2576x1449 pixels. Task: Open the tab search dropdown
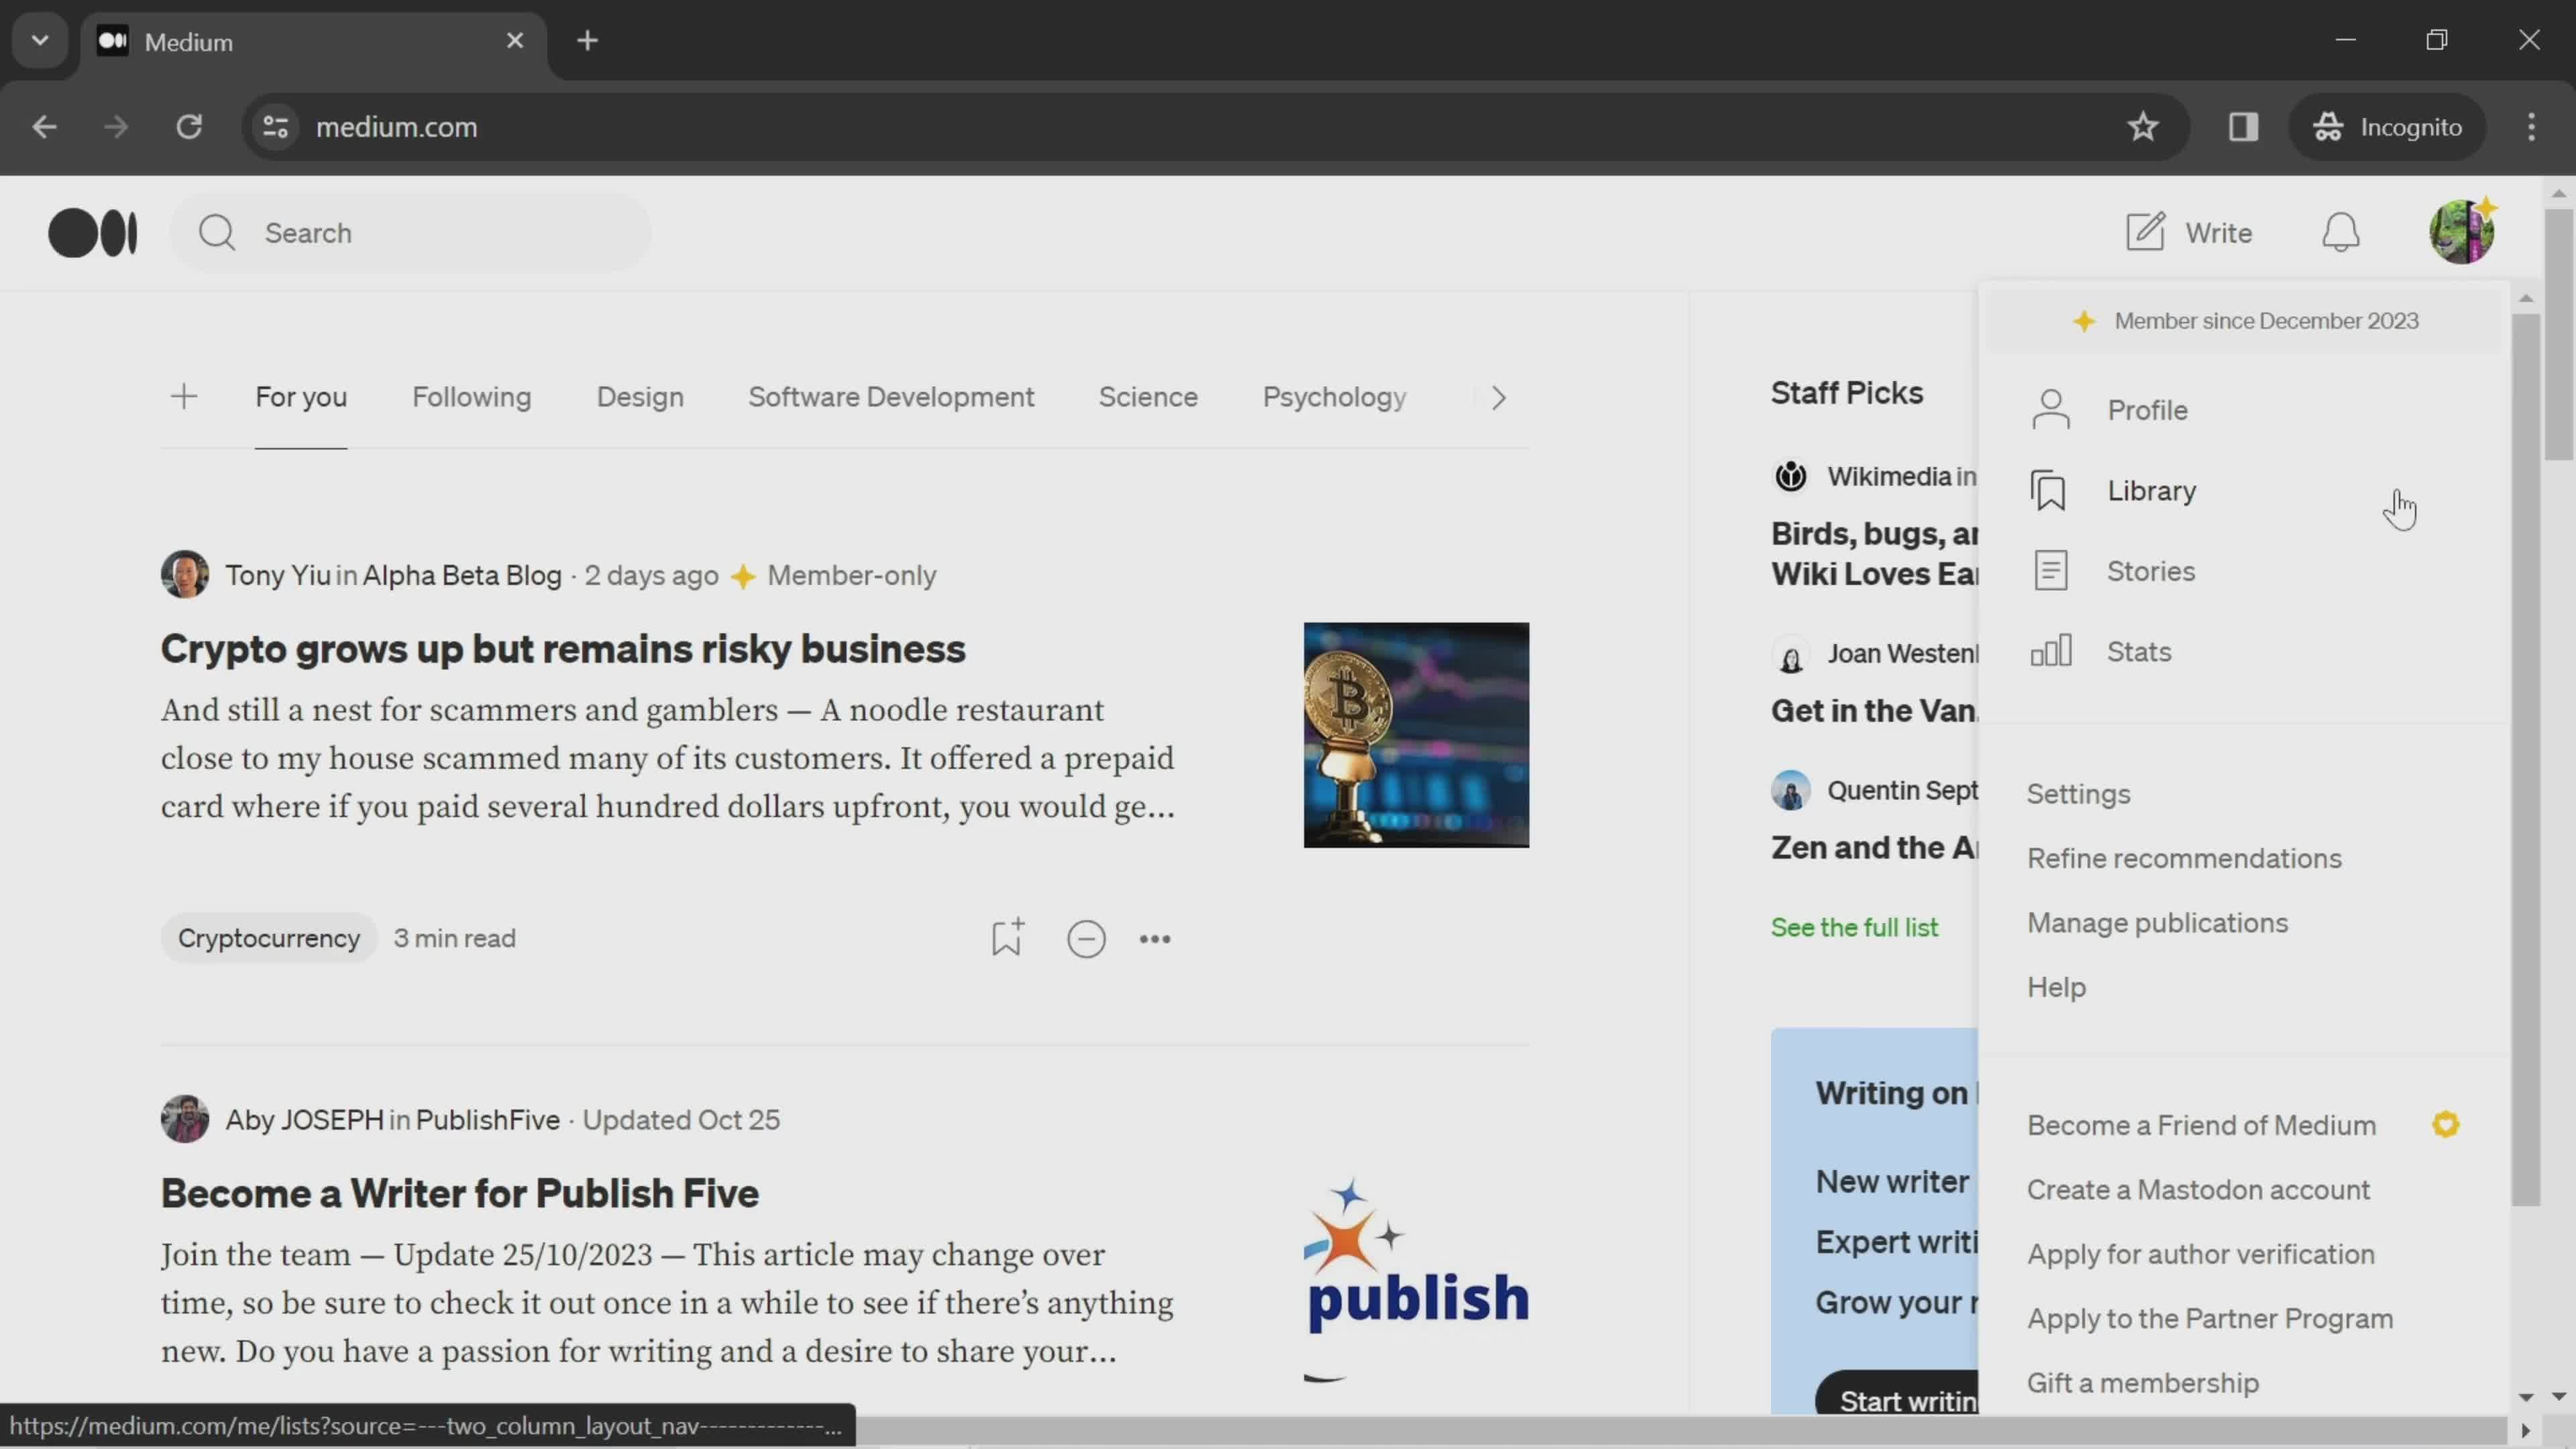tap(40, 41)
